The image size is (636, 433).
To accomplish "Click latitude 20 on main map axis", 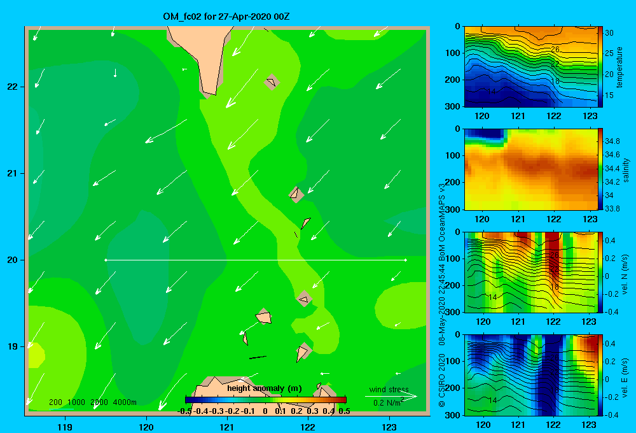I will [11, 260].
